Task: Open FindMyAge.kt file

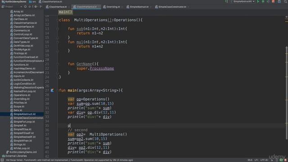Action: click(x=20, y=49)
